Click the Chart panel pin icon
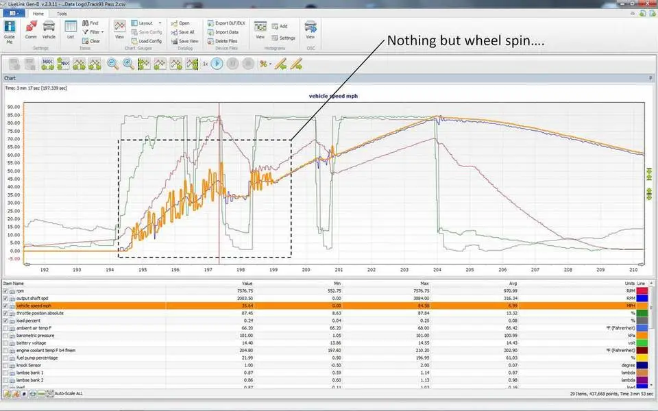The image size is (658, 411). [x=650, y=78]
